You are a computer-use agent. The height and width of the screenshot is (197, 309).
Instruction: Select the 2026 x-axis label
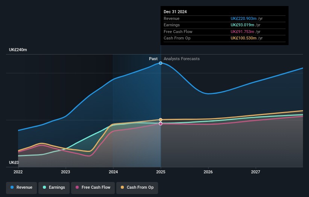click(x=208, y=172)
